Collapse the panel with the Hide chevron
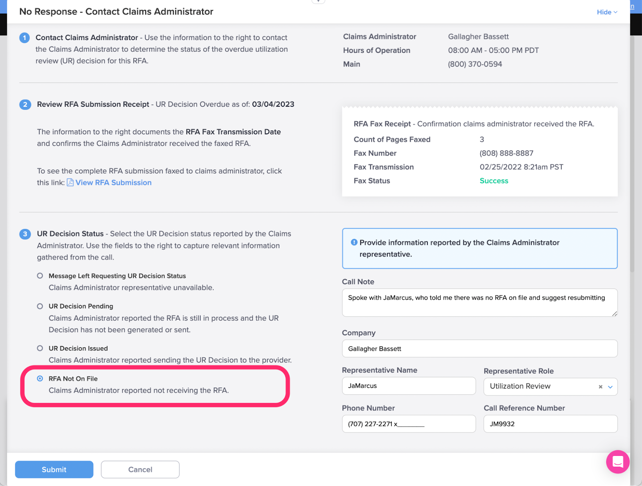The height and width of the screenshot is (486, 642). coord(607,12)
